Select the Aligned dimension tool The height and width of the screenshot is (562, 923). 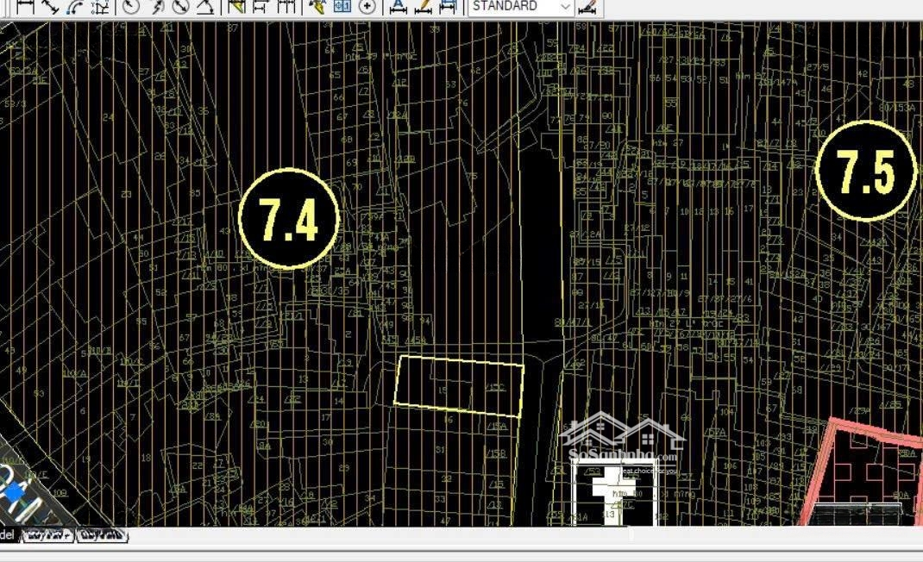(50, 6)
